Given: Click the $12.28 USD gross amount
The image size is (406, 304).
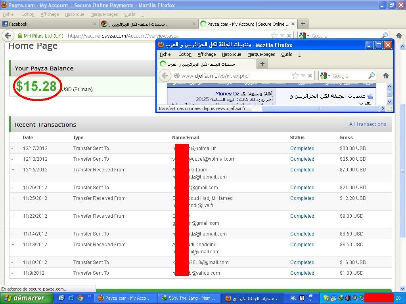Looking at the screenshot, I should pyautogui.click(x=353, y=198).
